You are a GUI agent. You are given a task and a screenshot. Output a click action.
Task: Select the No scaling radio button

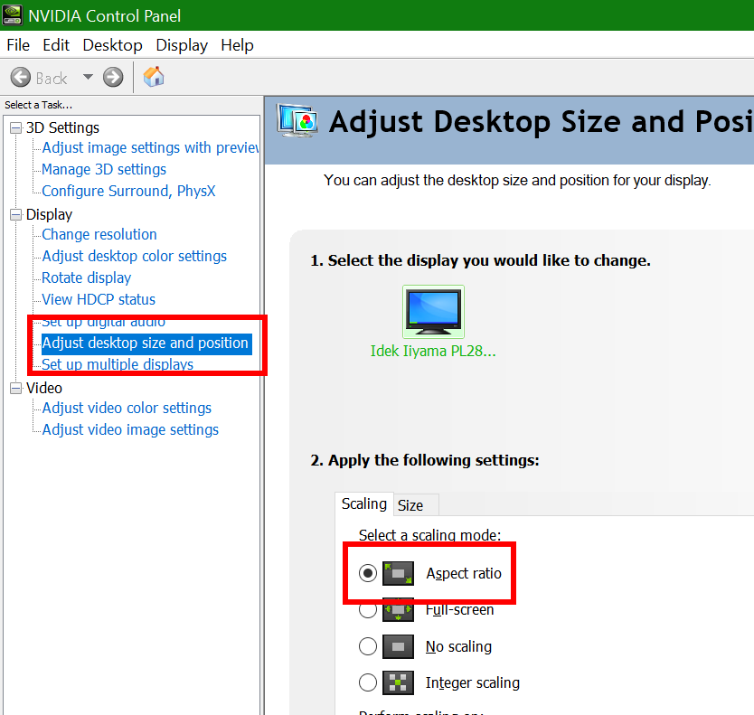point(368,646)
